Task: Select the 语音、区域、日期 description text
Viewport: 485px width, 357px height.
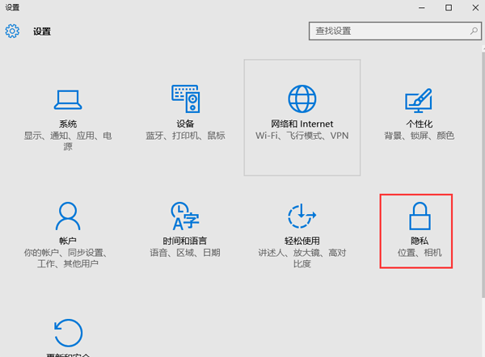Action: (185, 253)
